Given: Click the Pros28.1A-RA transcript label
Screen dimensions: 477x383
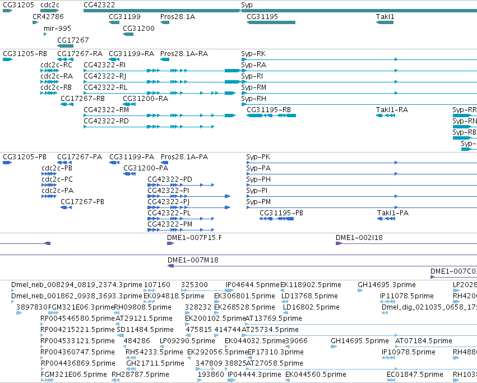Looking at the screenshot, I should [184, 54].
